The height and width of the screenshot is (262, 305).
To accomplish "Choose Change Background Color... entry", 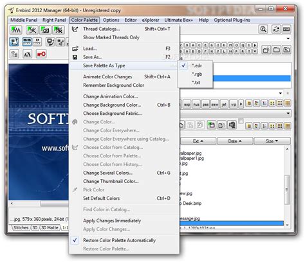I will click(124, 105).
